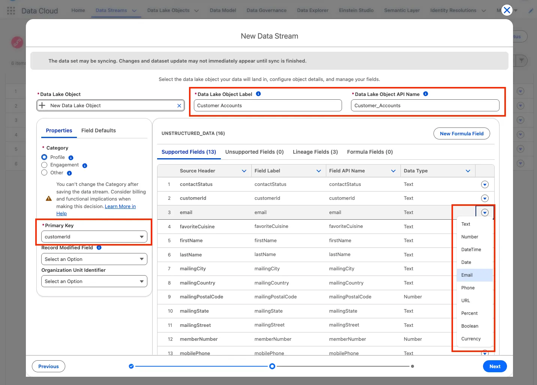The height and width of the screenshot is (385, 537).
Task: Click the info icon next to Record Modified Field
Action: point(99,247)
